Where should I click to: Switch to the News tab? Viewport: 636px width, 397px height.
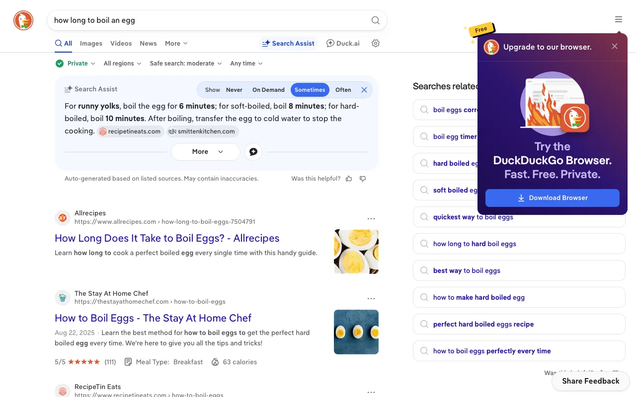tap(148, 43)
